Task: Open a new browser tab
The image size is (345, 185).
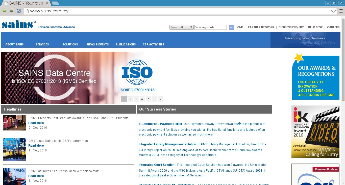Action: [x=55, y=3]
